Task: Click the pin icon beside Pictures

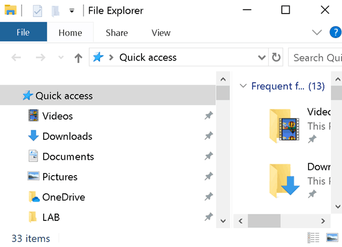Action: (208, 176)
